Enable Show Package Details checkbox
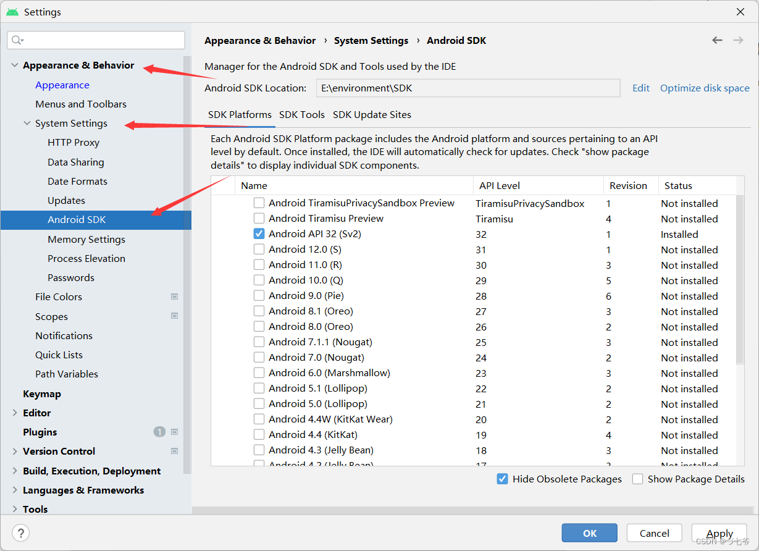This screenshot has height=551, width=759. [638, 479]
